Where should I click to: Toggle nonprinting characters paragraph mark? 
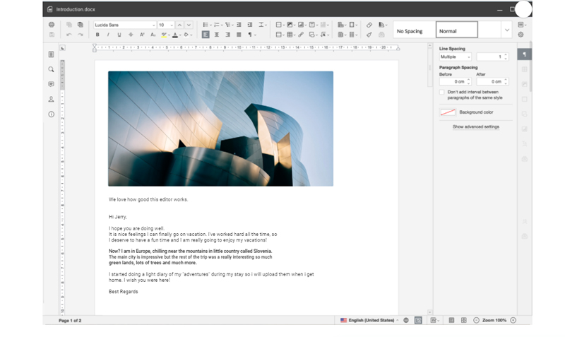coord(250,35)
